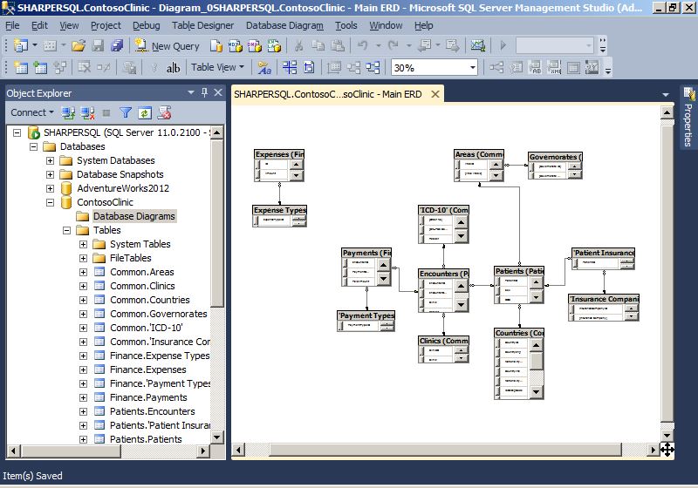Click the DMX query icon
The height and width of the screenshot is (488, 698).
[x=255, y=45]
